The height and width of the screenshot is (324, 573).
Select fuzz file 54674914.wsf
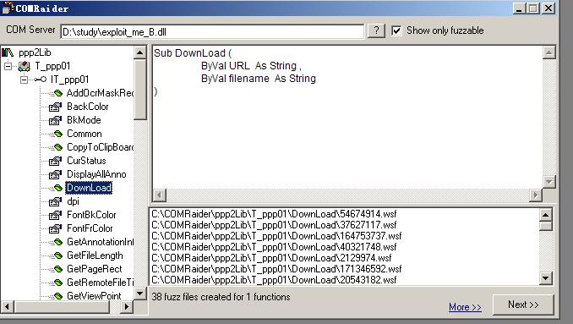coord(274,214)
